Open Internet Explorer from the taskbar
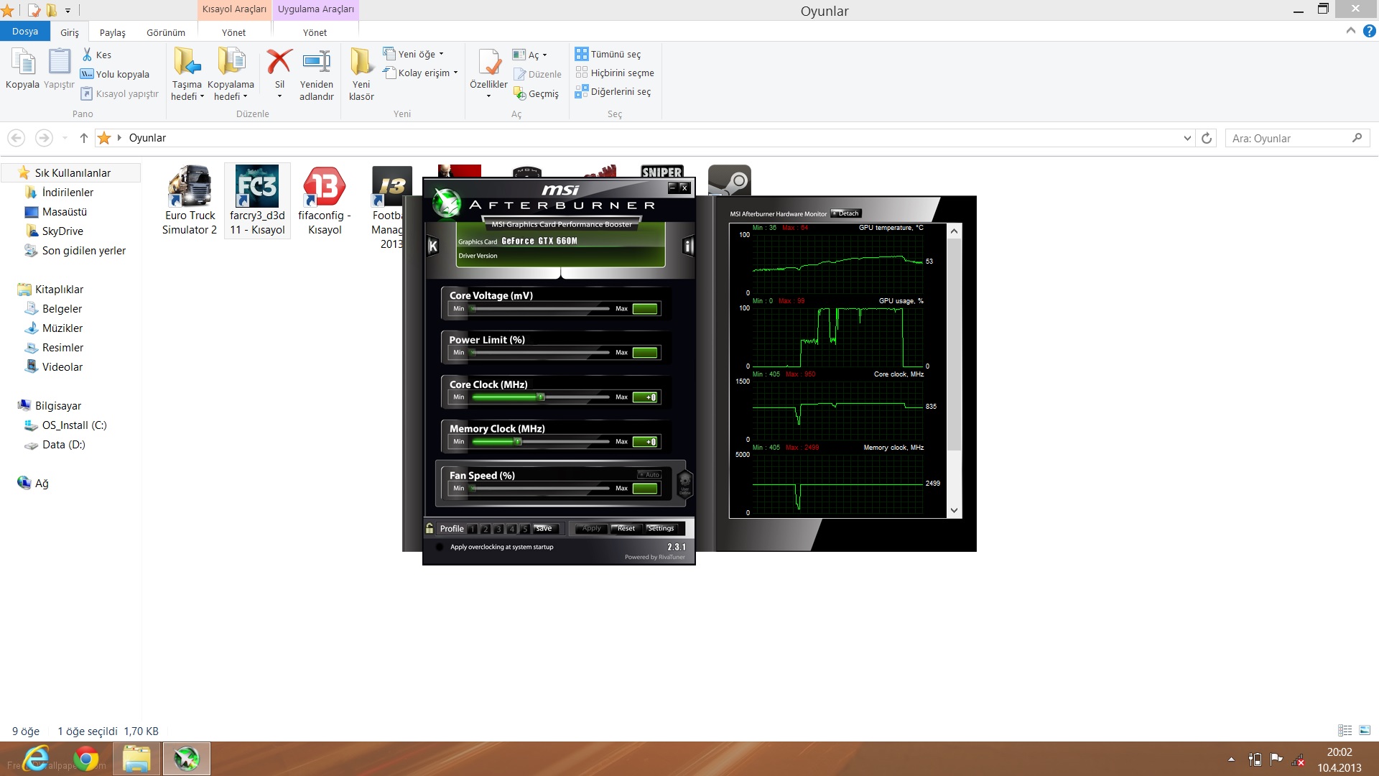This screenshot has width=1379, height=776. (36, 759)
